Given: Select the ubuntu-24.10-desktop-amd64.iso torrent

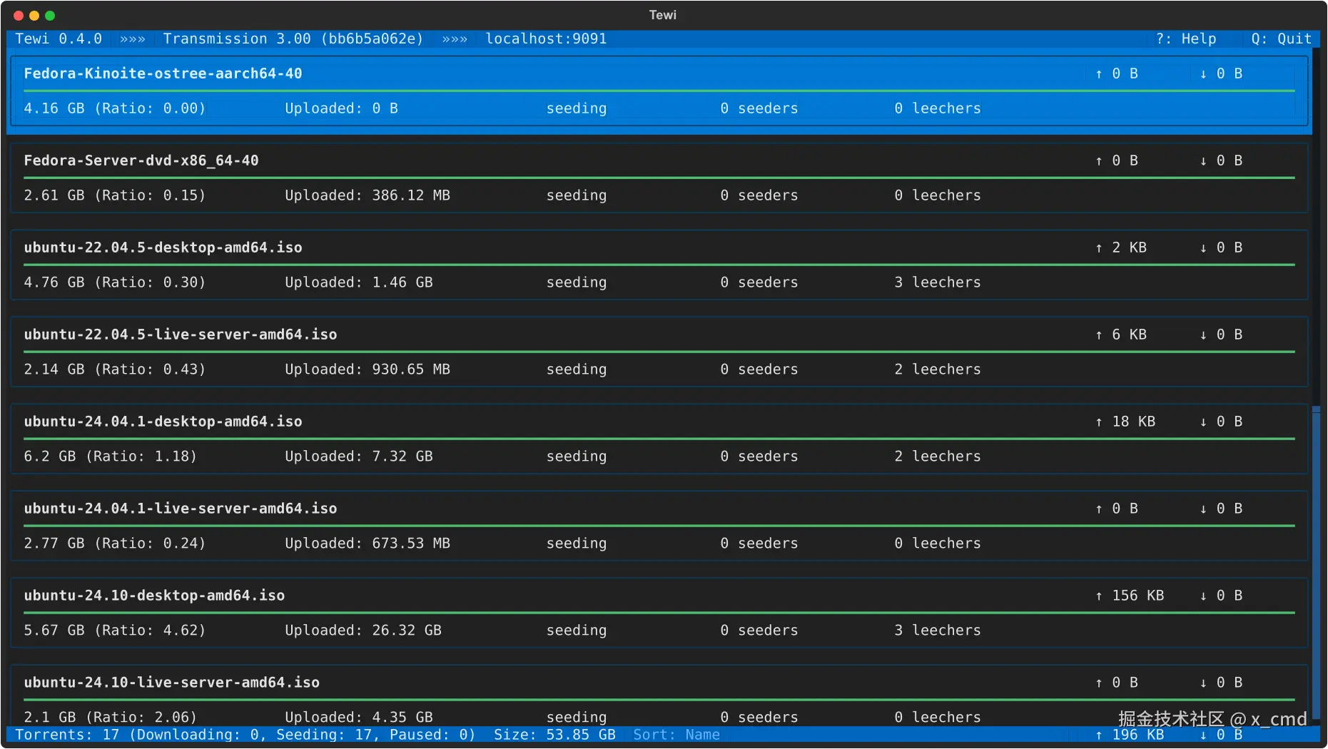Looking at the screenshot, I should pyautogui.click(x=659, y=613).
